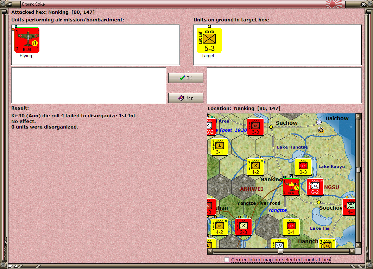Click the down arrow on the map's vertical scrollbar
This screenshot has width=373, height=269.
[x=358, y=245]
